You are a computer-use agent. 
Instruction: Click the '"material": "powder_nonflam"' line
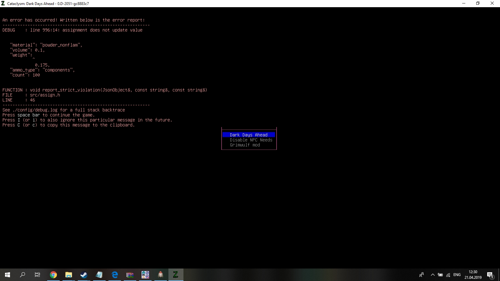pos(46,45)
